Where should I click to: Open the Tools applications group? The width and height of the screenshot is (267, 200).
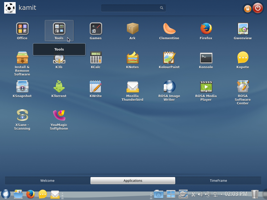[x=59, y=31]
